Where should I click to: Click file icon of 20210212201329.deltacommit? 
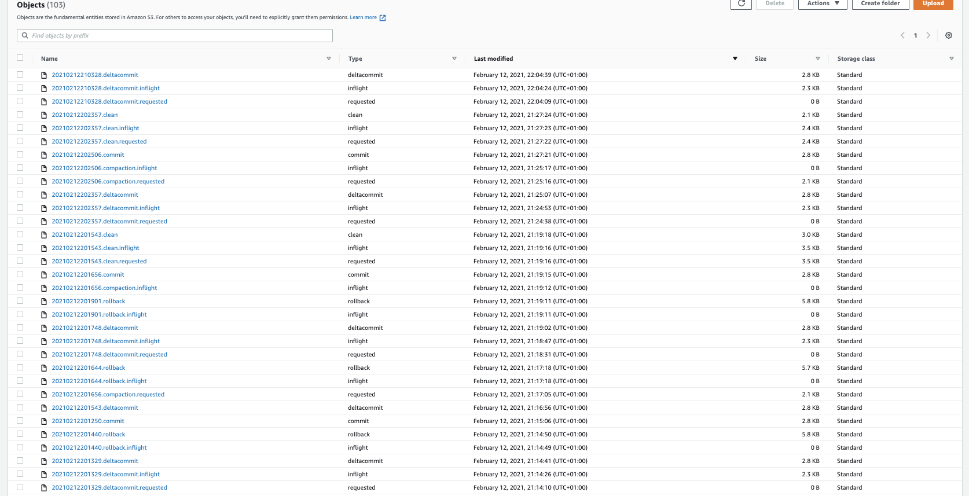pos(44,461)
